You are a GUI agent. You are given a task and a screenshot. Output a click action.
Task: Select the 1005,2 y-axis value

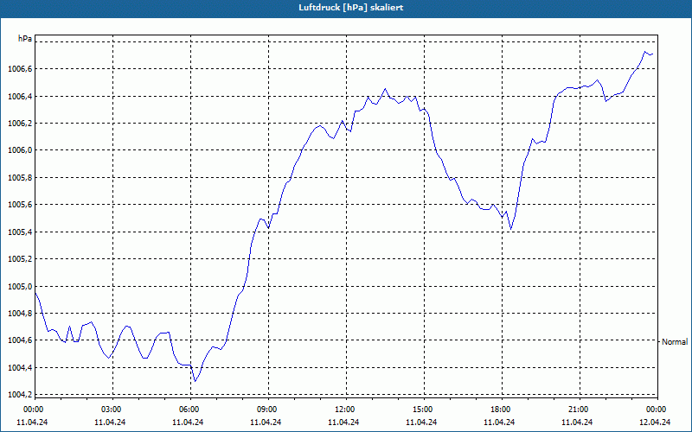(20, 258)
